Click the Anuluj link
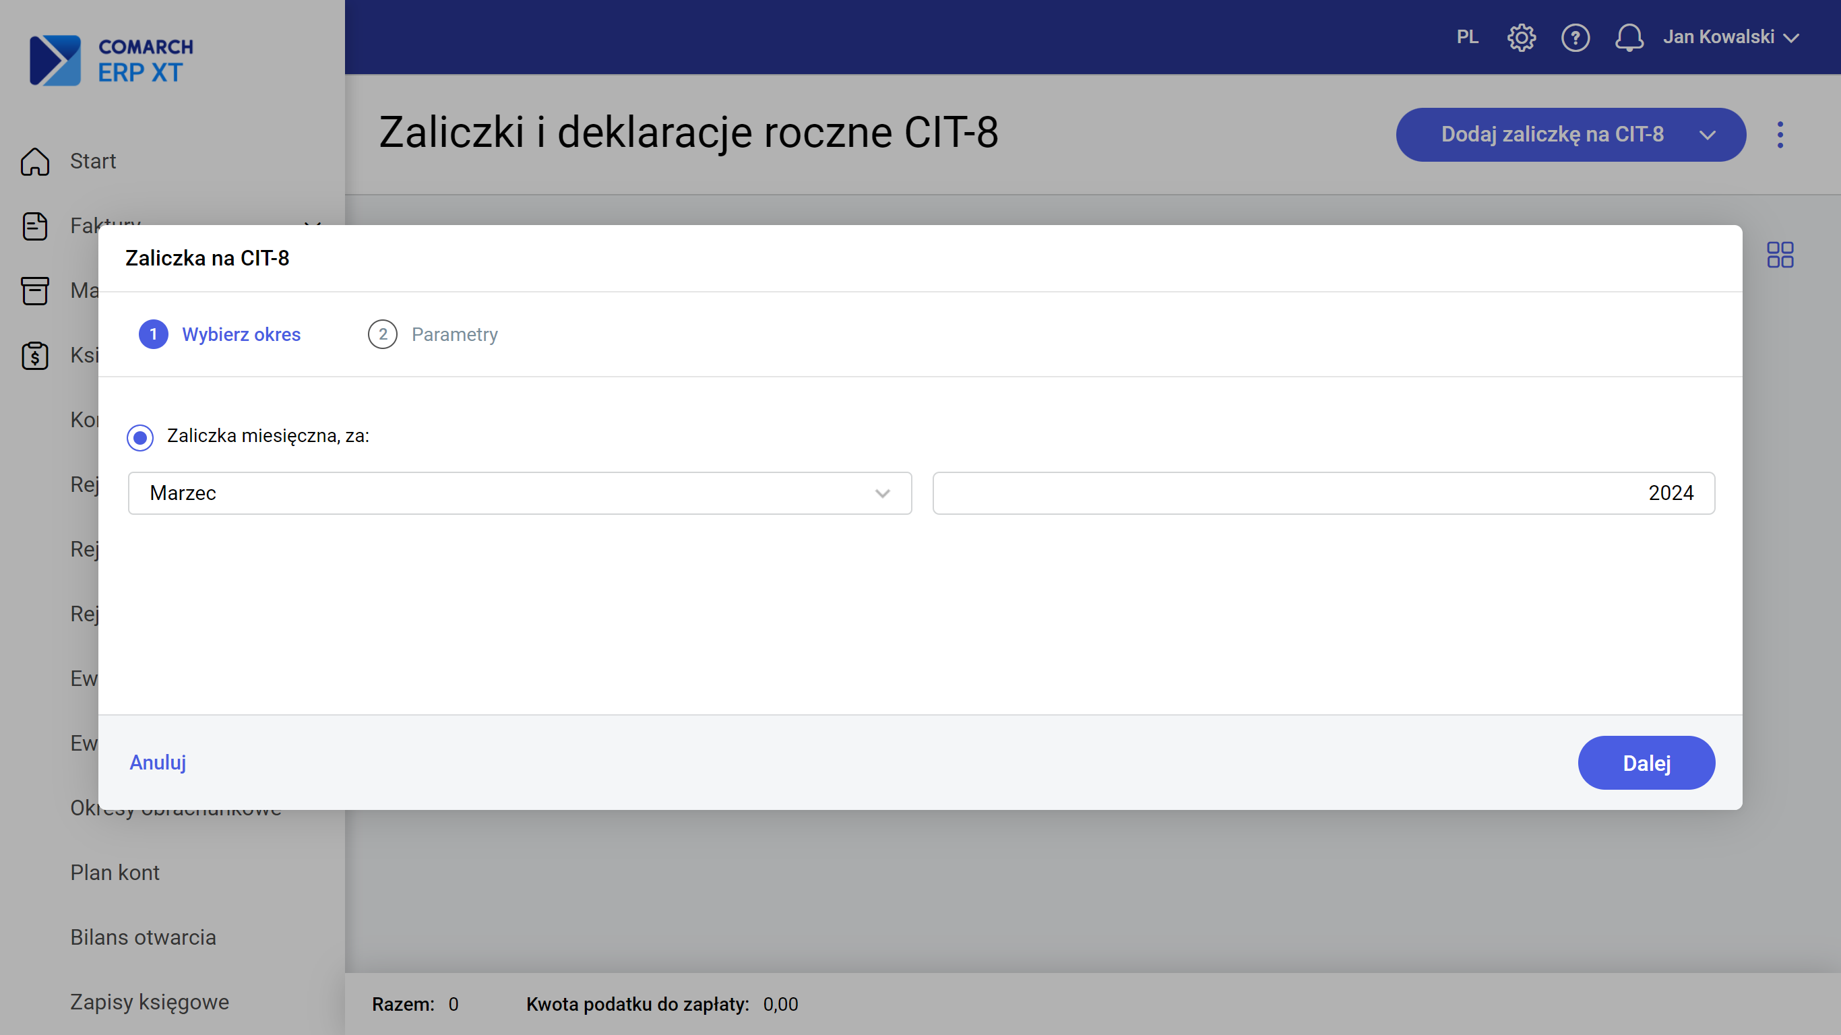The width and height of the screenshot is (1841, 1035). [x=157, y=762]
